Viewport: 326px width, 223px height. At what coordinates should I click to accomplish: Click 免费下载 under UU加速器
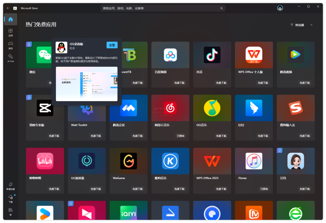pos(96,189)
